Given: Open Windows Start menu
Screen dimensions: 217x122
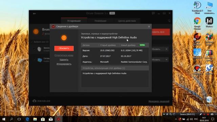Looking at the screenshot, I should [x=4, y=119].
